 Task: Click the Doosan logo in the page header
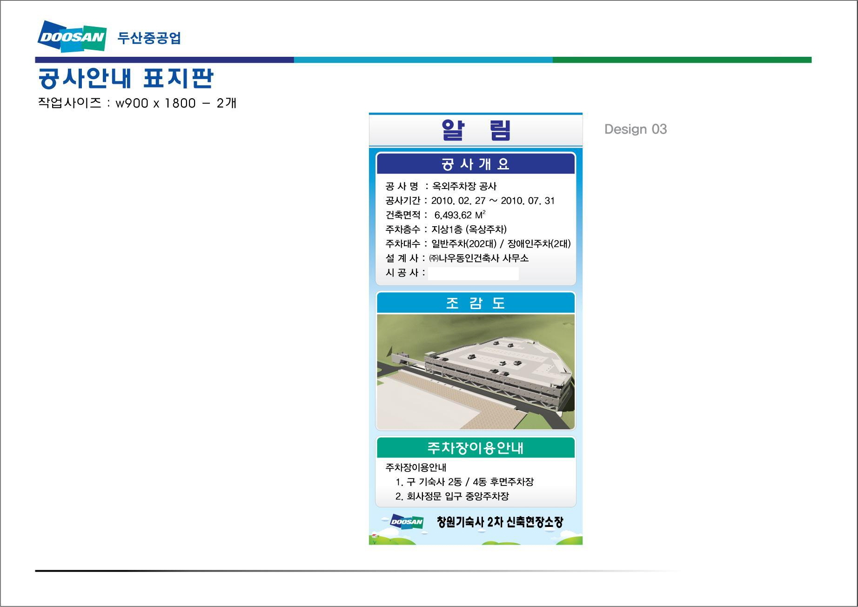(x=72, y=36)
